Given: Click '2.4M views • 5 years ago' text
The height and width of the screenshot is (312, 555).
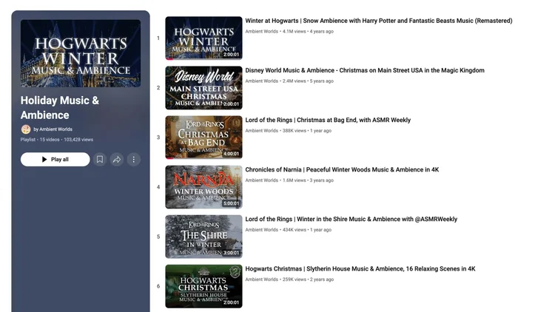Looking at the screenshot, I should pos(308,81).
